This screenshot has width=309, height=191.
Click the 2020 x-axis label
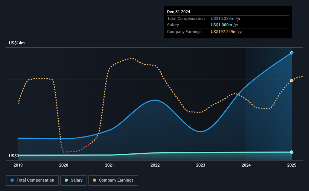64,165
